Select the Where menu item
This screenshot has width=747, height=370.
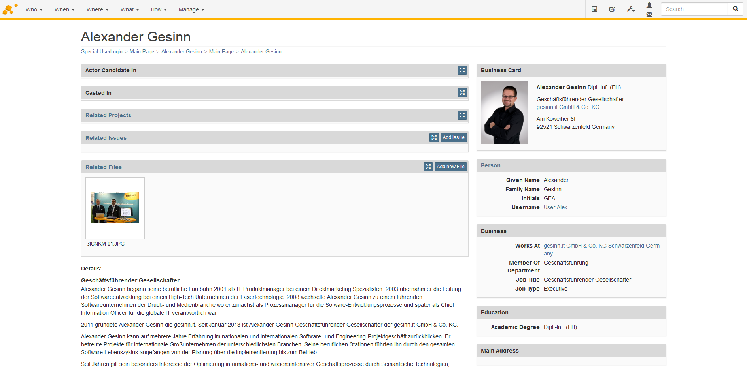pyautogui.click(x=97, y=9)
